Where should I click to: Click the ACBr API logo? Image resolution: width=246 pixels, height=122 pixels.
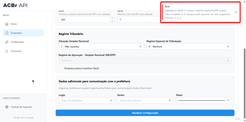click(15, 5)
